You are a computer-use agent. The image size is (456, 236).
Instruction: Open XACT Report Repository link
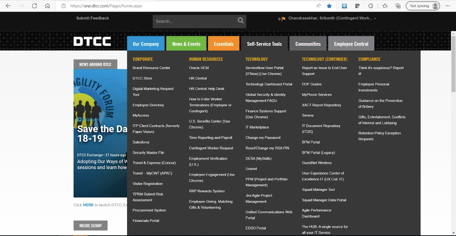(x=322, y=105)
